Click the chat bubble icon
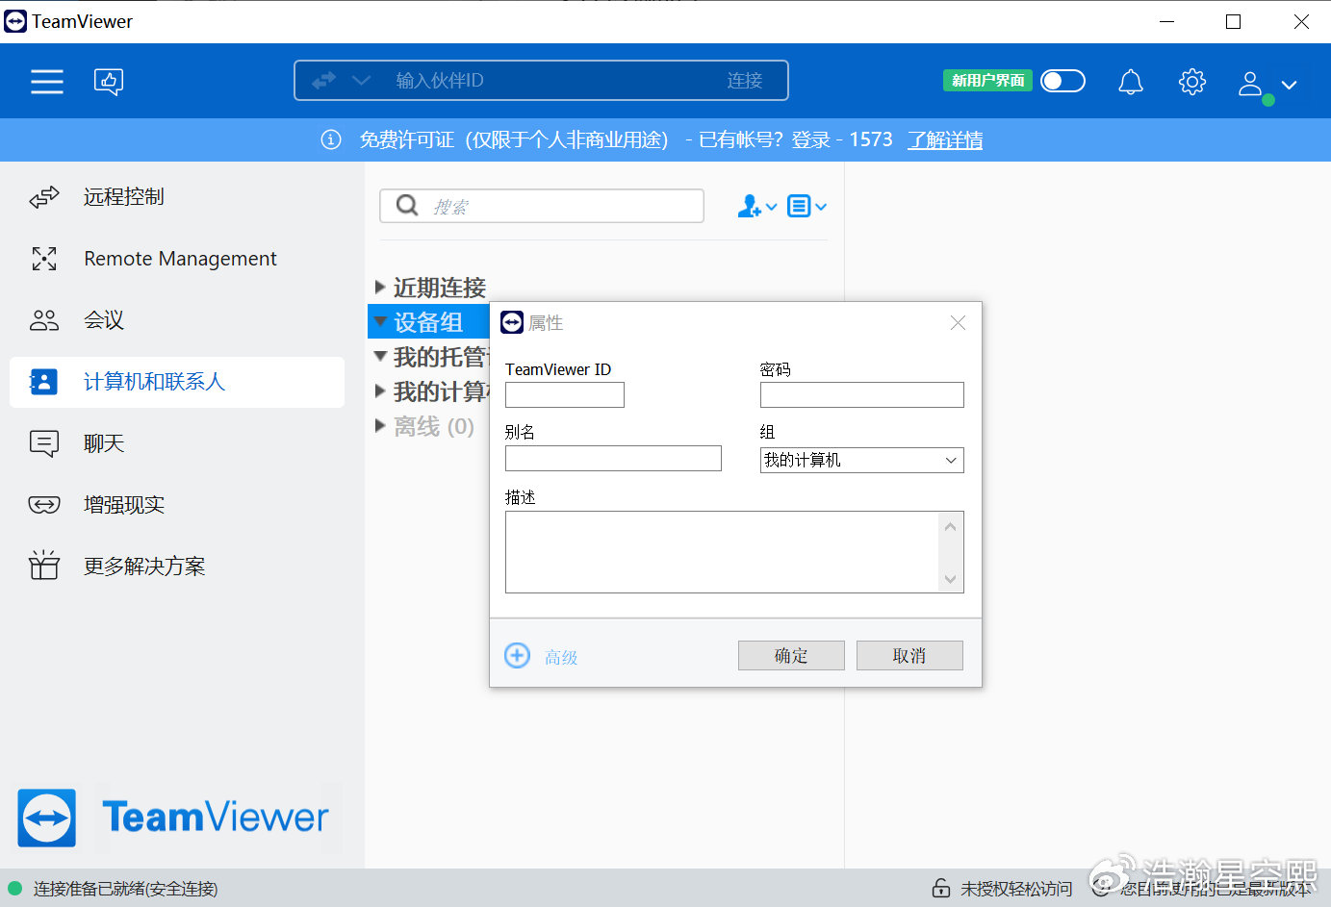Viewport: 1331px width, 907px height. pos(44,443)
